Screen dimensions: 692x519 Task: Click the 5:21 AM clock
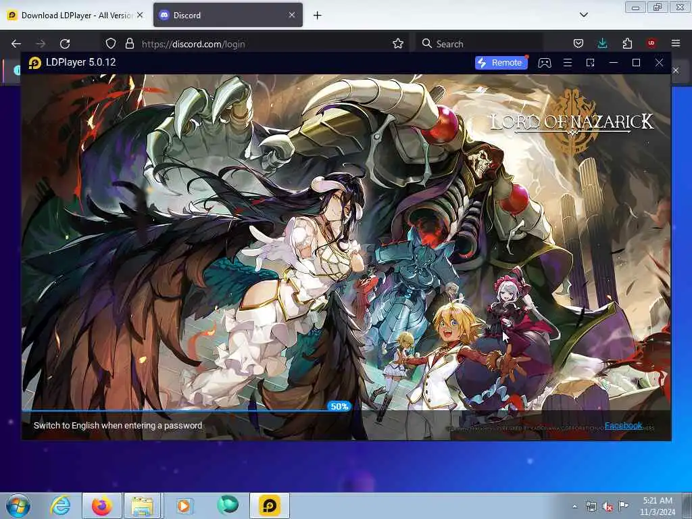658,501
